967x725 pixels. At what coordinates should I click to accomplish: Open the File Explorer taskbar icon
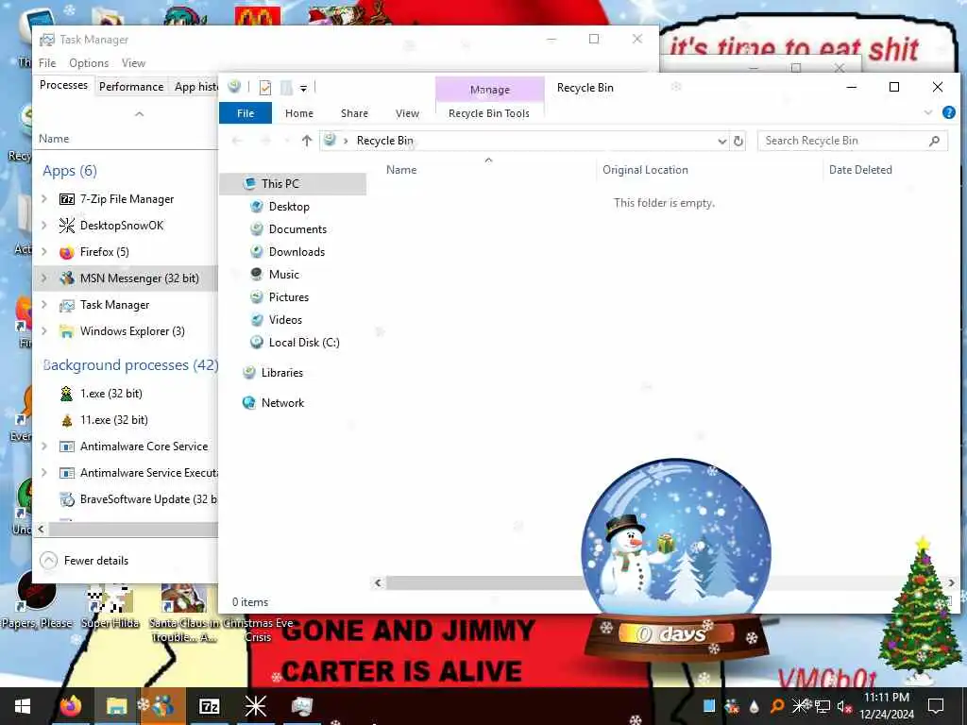116,705
